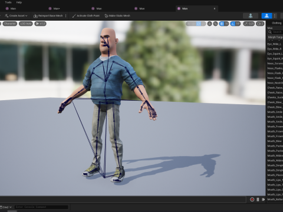Select the Eye_Wide_R morph target

click(275, 49)
